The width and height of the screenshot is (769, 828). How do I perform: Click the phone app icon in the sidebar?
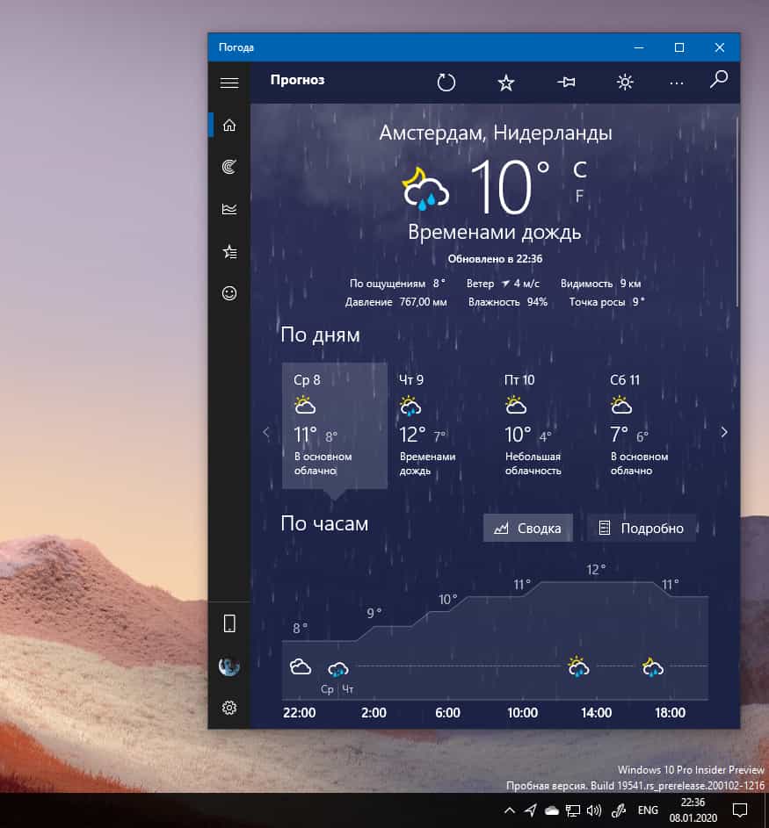tap(229, 623)
